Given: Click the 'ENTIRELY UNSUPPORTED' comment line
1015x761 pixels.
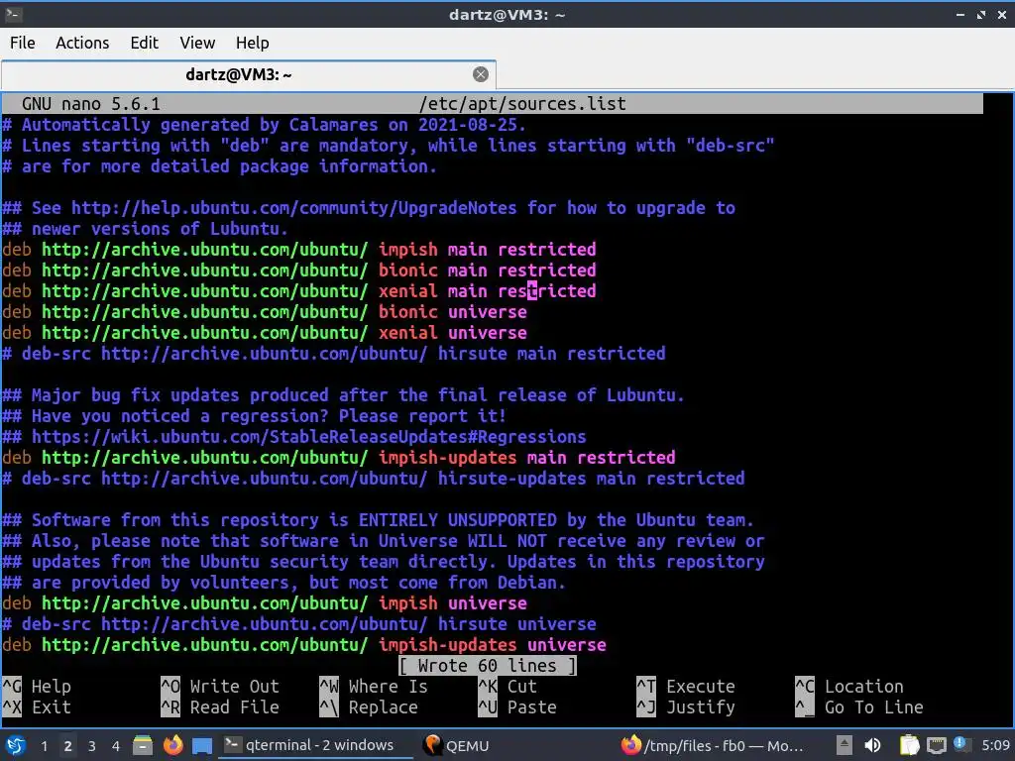Looking at the screenshot, I should pyautogui.click(x=378, y=519).
